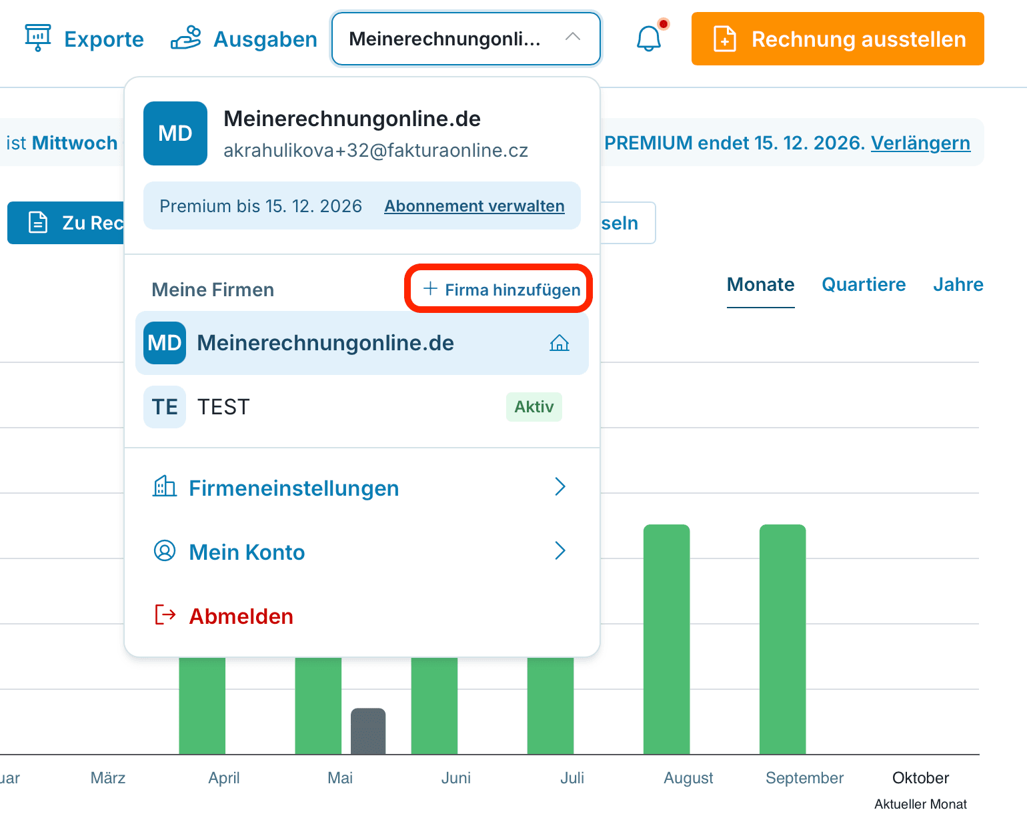Click the MD avatar in company list

pyautogui.click(x=165, y=343)
